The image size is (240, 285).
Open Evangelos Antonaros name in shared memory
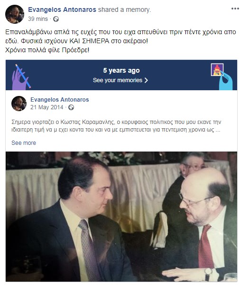pos(60,100)
